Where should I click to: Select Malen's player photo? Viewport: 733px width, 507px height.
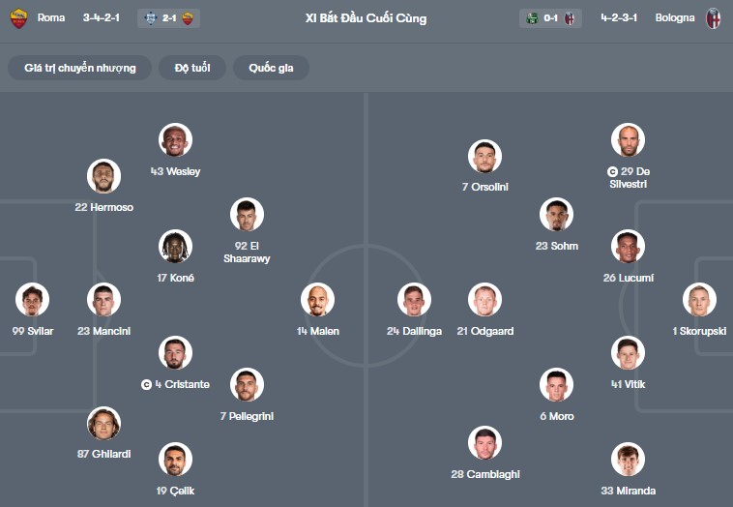point(317,300)
